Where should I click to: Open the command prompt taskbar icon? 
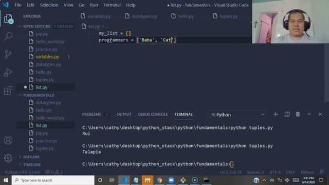(207, 180)
